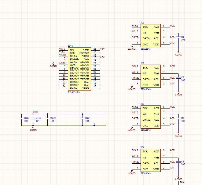This screenshot has height=185, width=202.
Task: Click the C114 designator text
Action: [x=88, y=118]
